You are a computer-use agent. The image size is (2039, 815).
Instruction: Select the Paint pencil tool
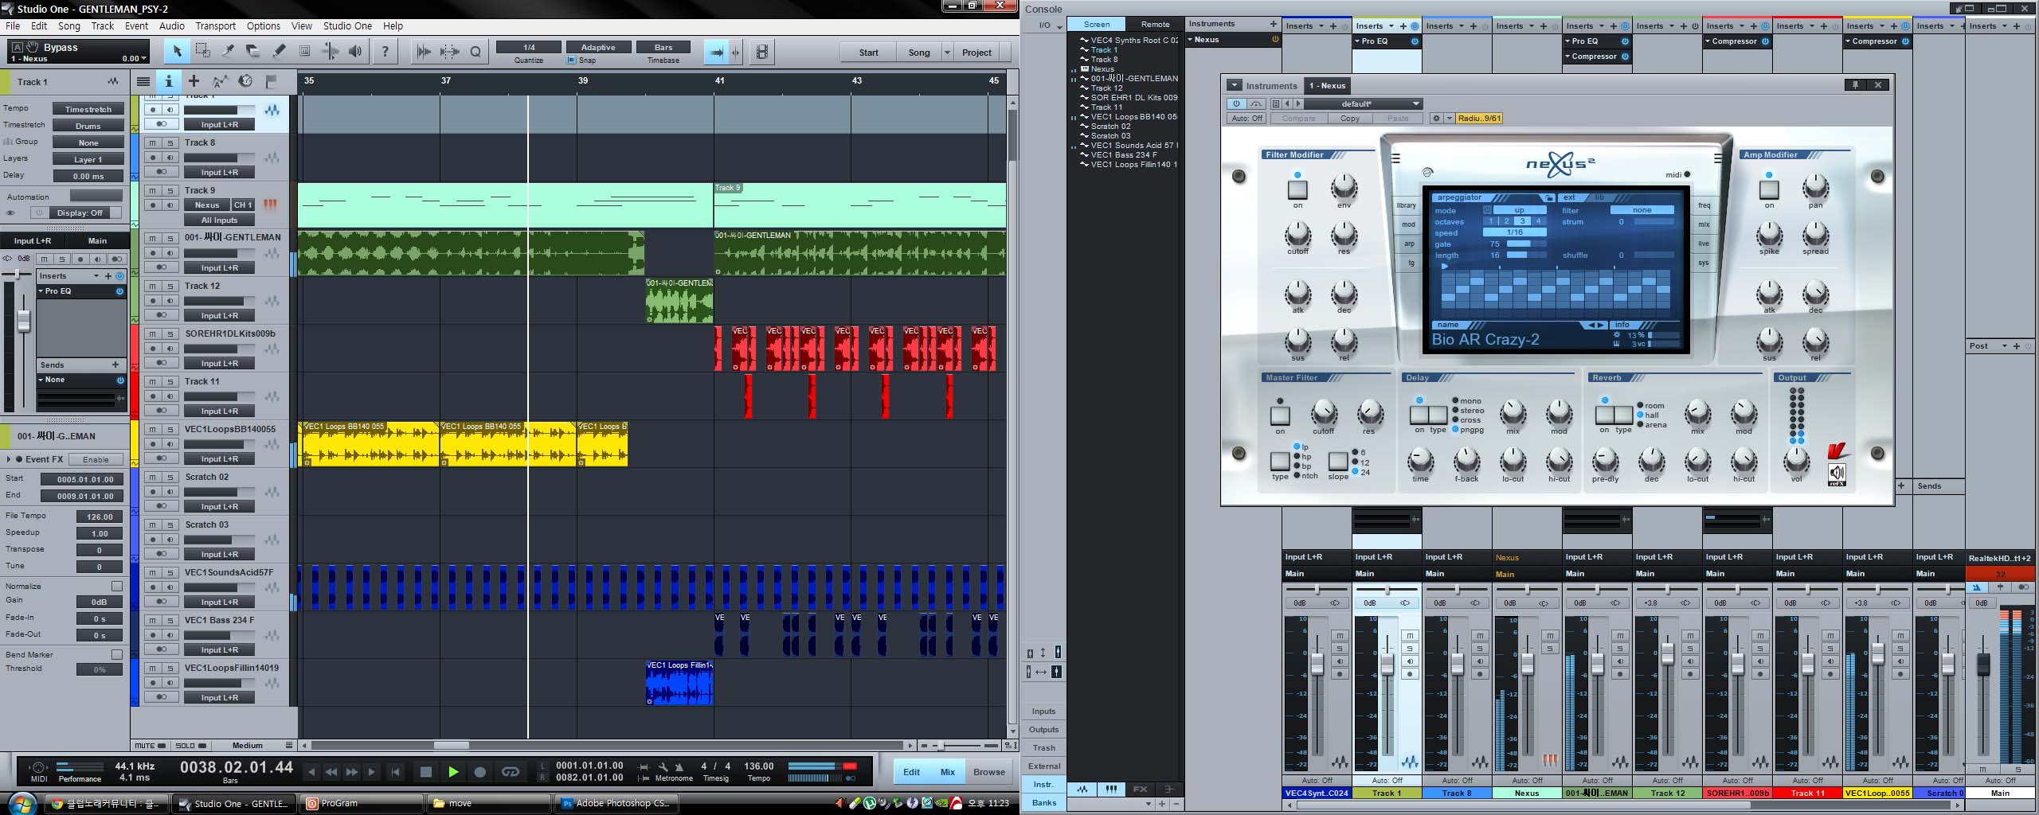coord(279,52)
